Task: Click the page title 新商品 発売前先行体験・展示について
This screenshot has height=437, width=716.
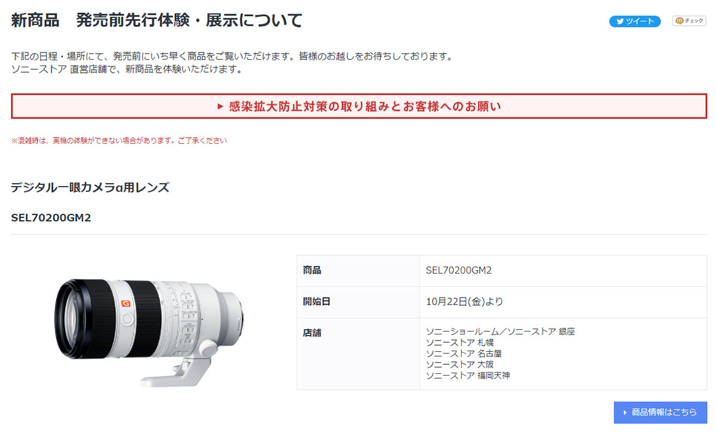Action: pyautogui.click(x=157, y=20)
